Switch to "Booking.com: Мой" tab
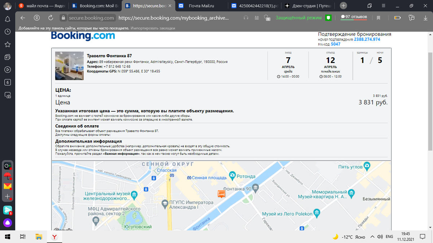Screen dimensions: 433x243 click(95, 6)
